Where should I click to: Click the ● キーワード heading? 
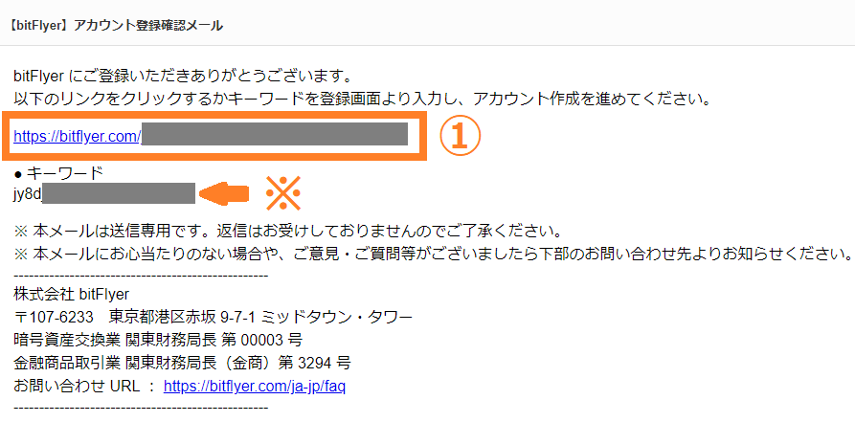tap(57, 174)
